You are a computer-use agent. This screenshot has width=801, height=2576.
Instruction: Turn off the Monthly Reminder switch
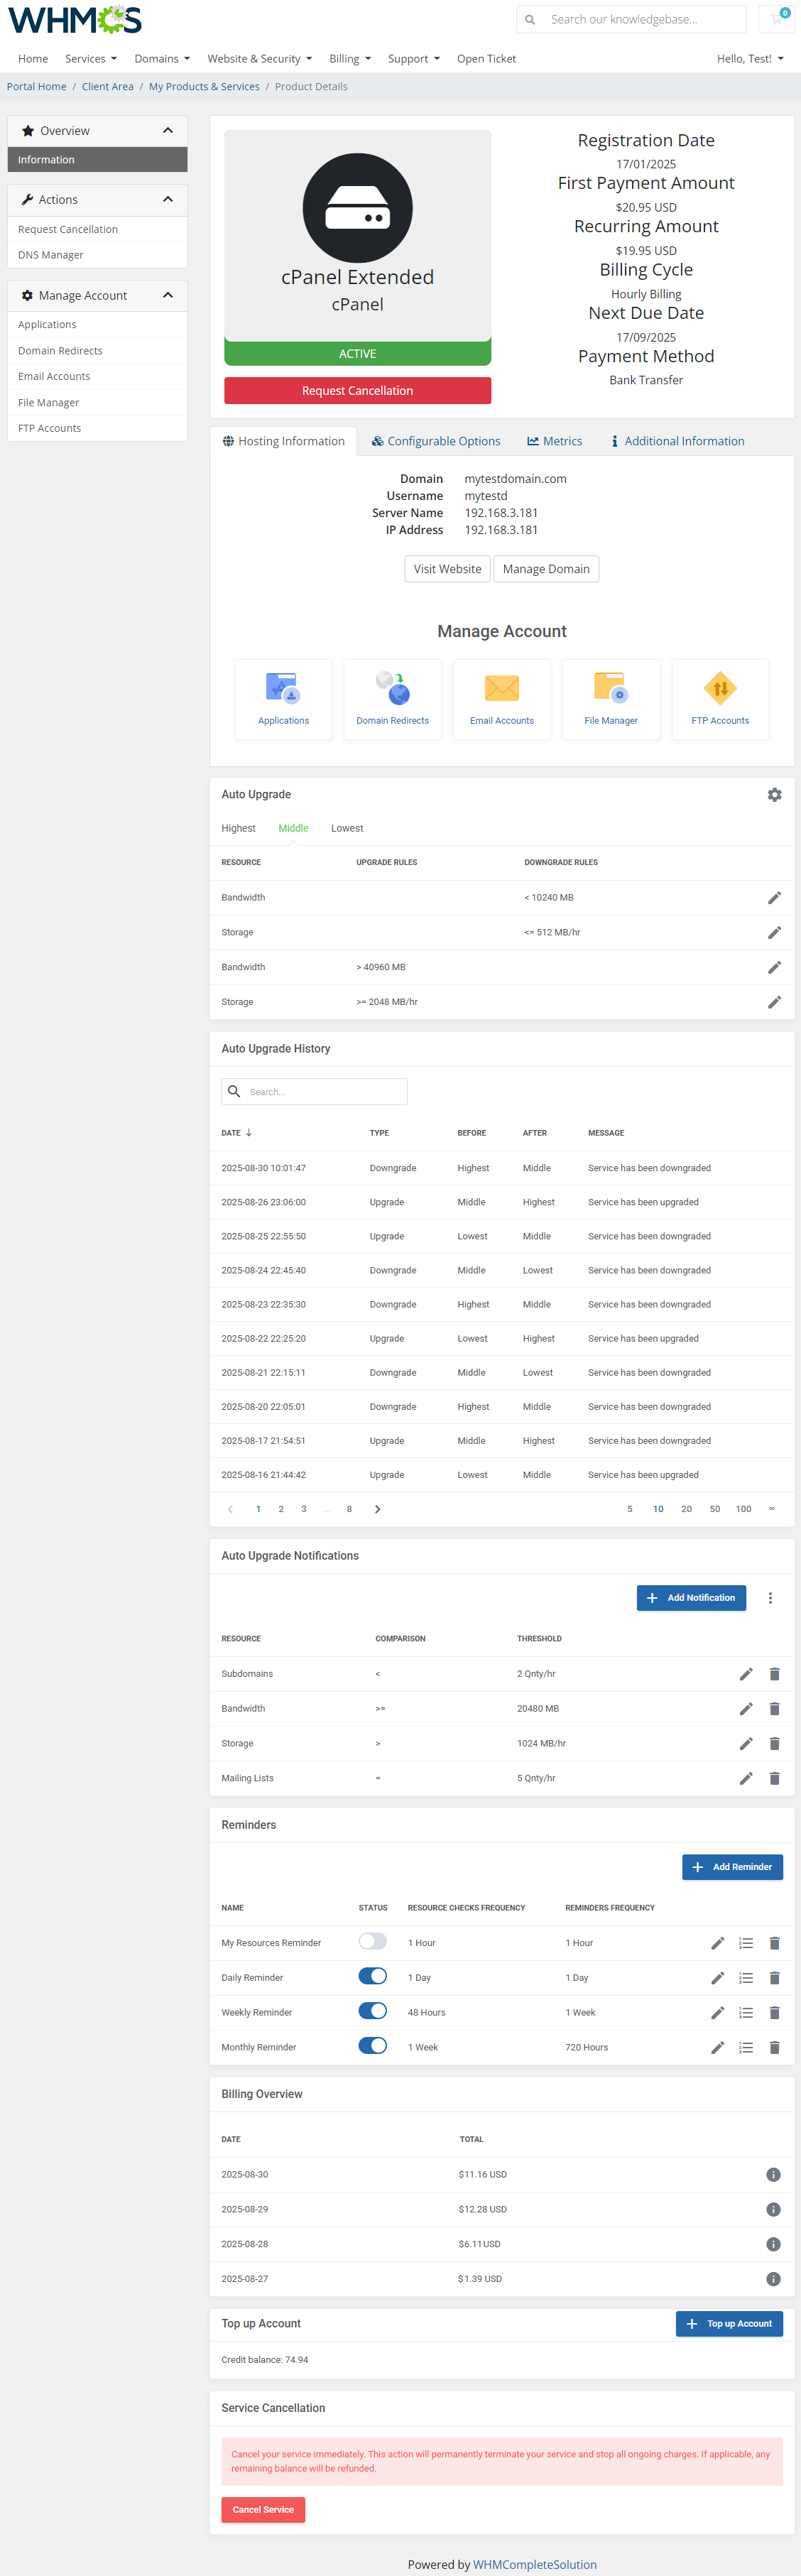(x=373, y=2046)
